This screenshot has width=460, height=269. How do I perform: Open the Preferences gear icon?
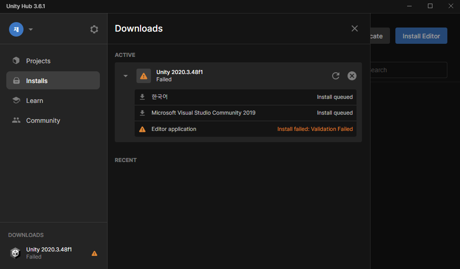coord(94,29)
